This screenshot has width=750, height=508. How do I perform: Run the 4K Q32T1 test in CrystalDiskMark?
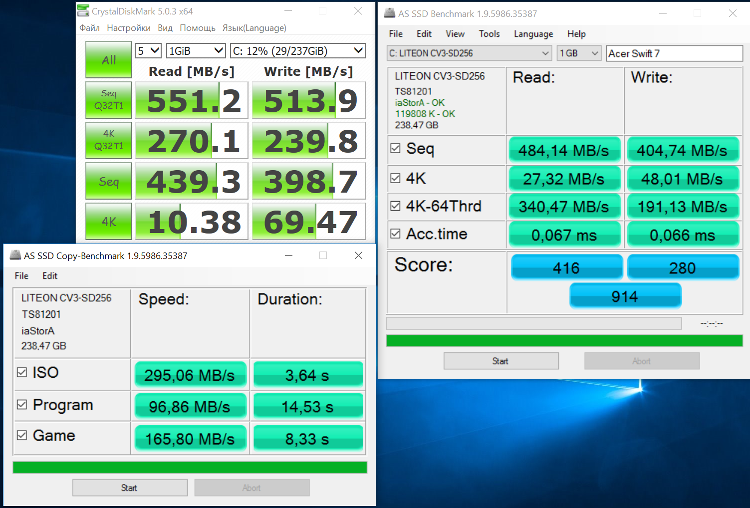pyautogui.click(x=108, y=140)
